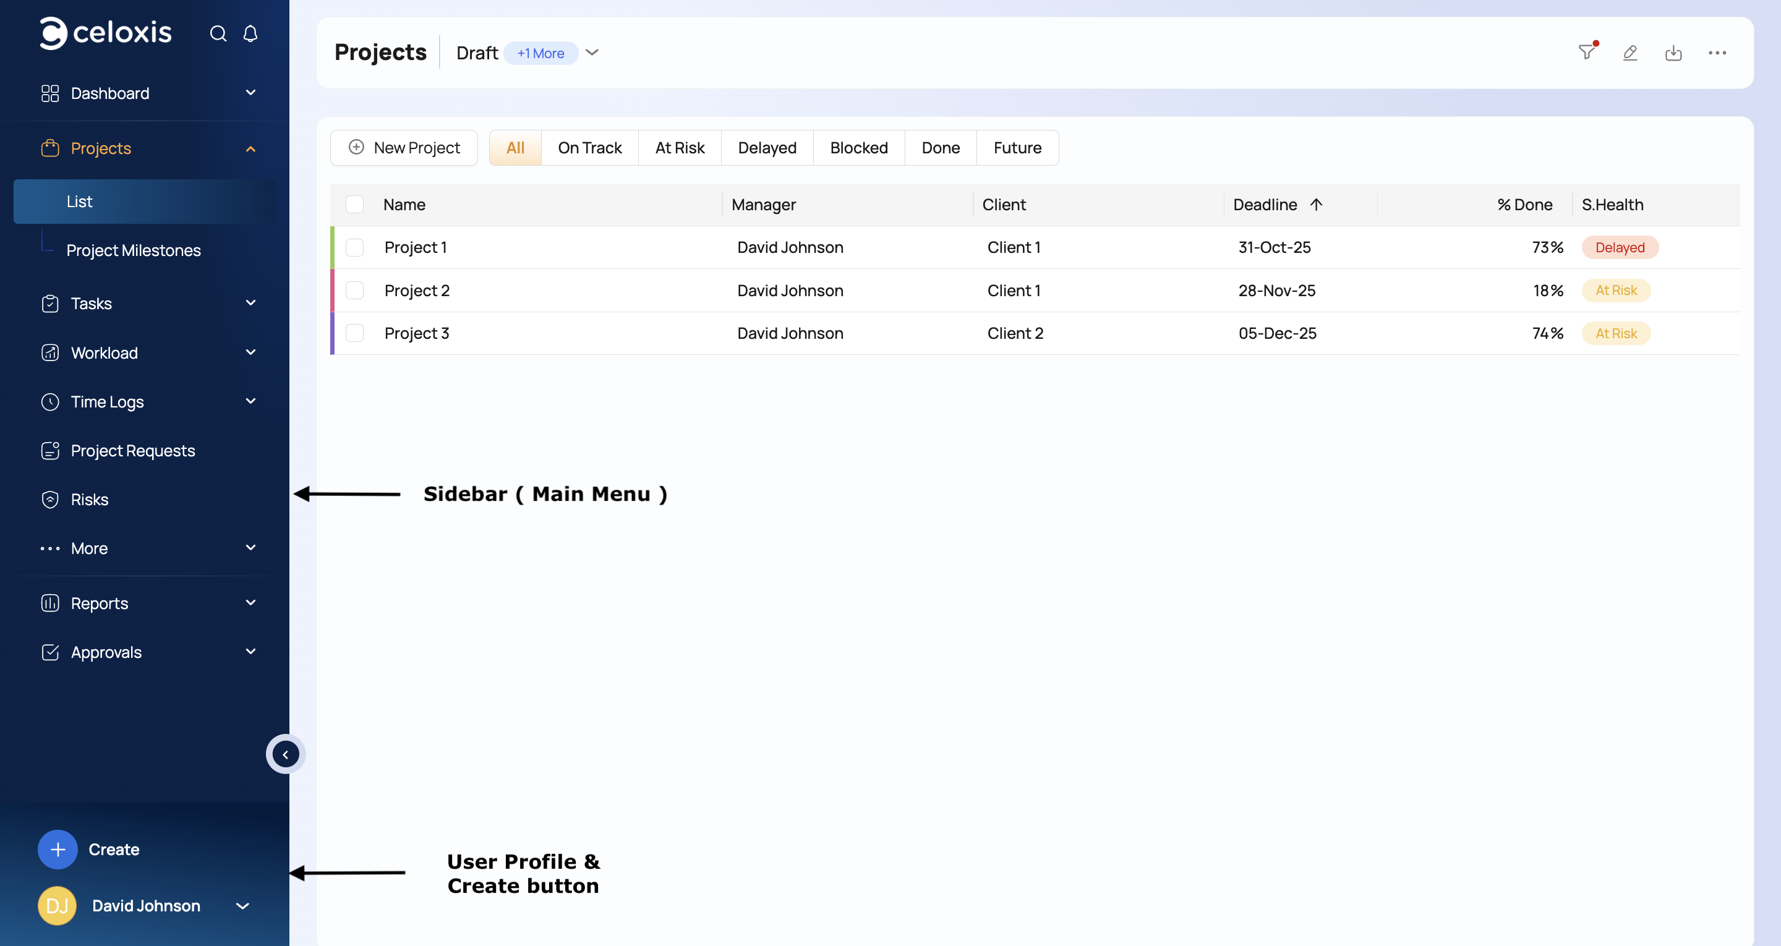Expand the Dashboard menu chevron
Viewport: 1781px width, 946px height.
(251, 93)
